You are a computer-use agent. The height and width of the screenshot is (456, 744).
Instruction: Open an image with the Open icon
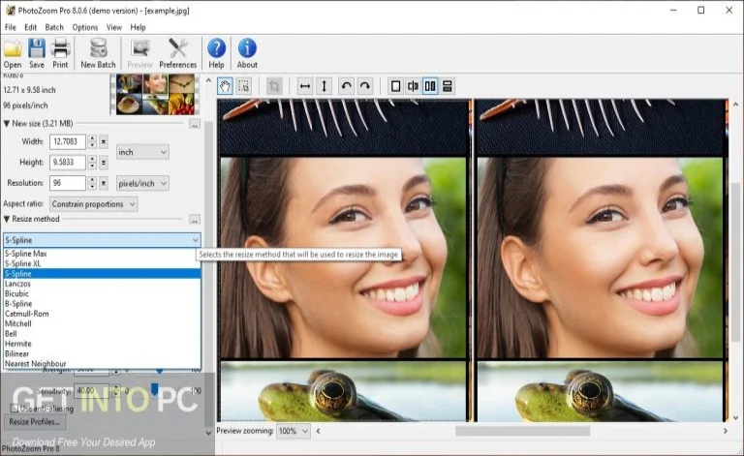(13, 53)
